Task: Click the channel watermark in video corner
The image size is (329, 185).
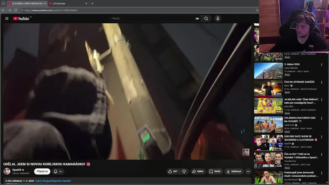Action: tap(246, 152)
